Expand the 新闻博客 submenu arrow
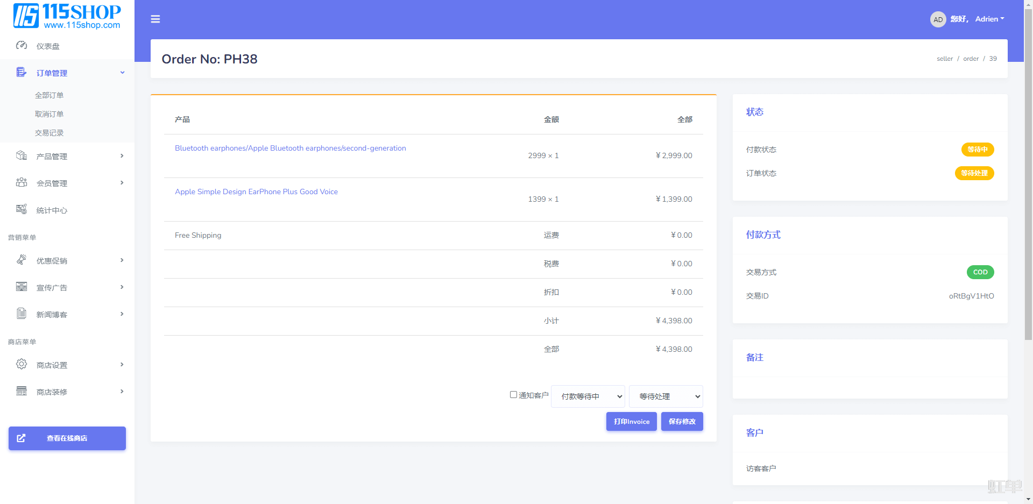 click(x=122, y=314)
